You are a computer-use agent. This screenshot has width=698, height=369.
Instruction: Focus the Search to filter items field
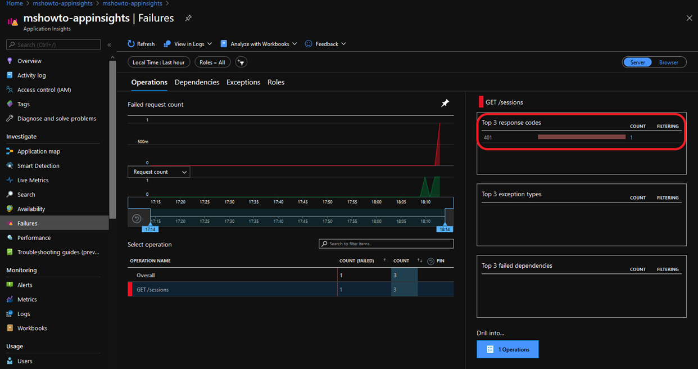click(386, 244)
